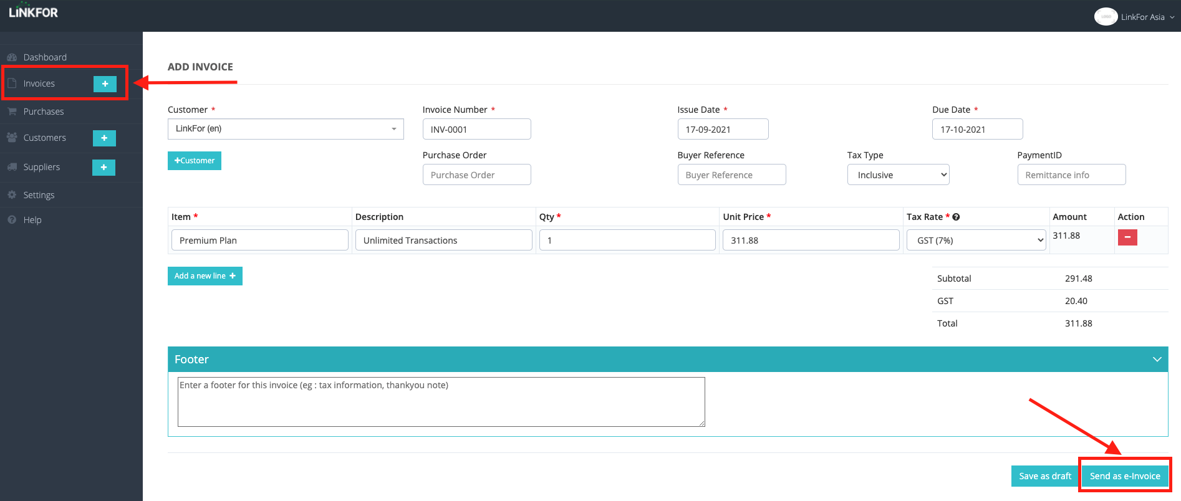This screenshot has height=501, width=1181.
Task: Click the Subtotal value 291.48
Action: pyautogui.click(x=1079, y=279)
